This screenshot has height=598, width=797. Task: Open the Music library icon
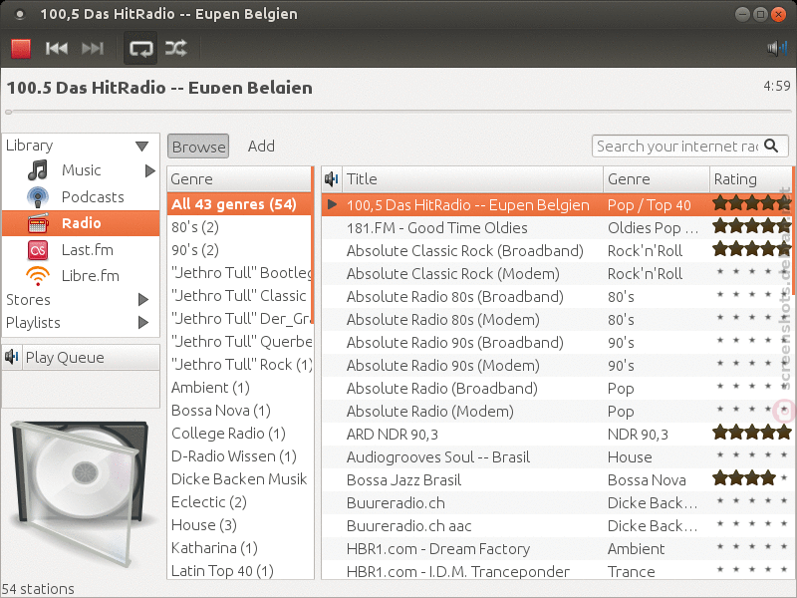click(x=38, y=170)
